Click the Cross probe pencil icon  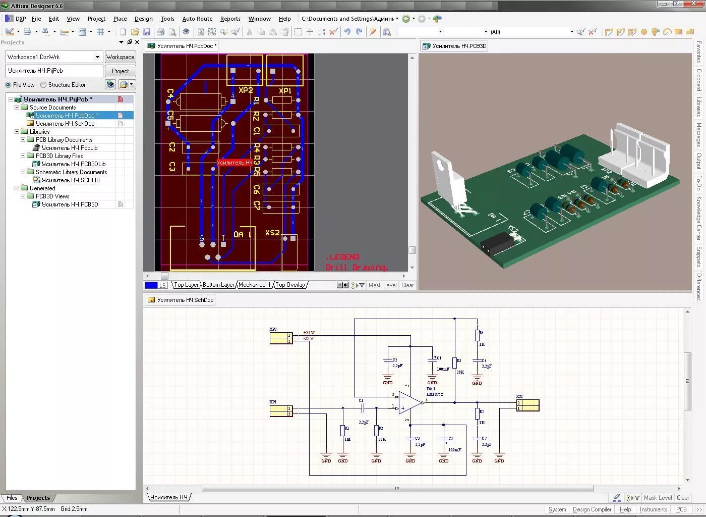pyautogui.click(x=373, y=32)
